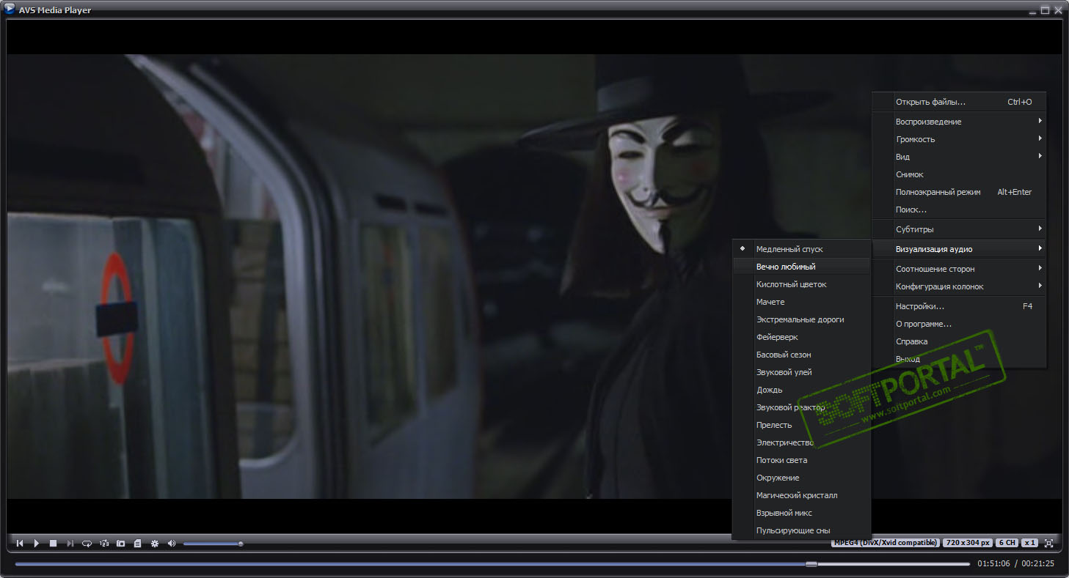
Task: Expand Соотношение сторон submenu
Action: point(958,269)
